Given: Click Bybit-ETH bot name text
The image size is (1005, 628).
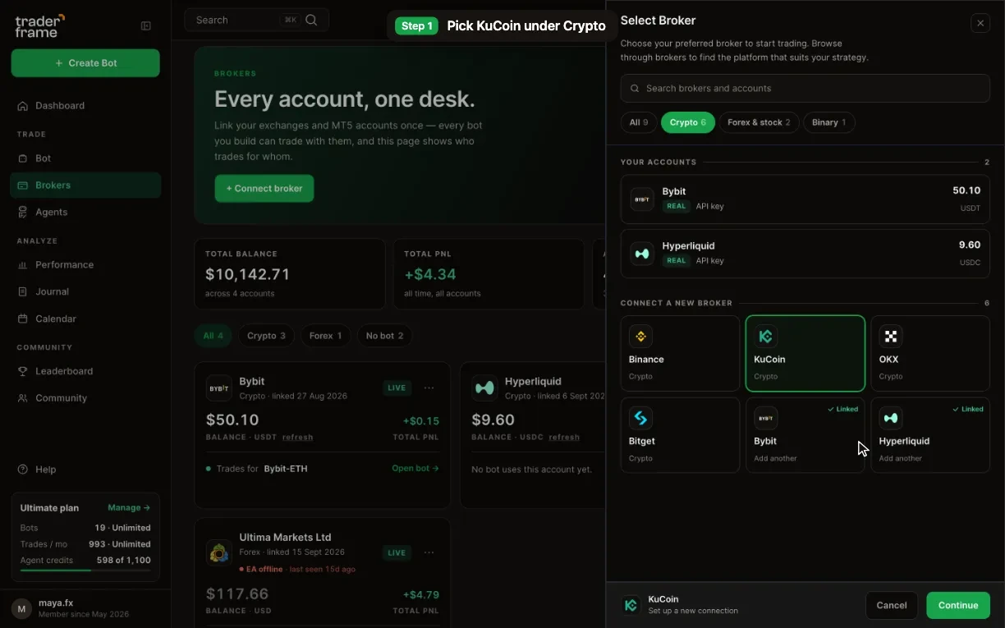Looking at the screenshot, I should [x=286, y=469].
